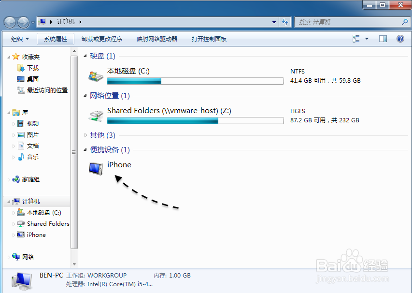This screenshot has width=412, height=293.
Task: Click the NTFS file system label
Action: pos(298,71)
